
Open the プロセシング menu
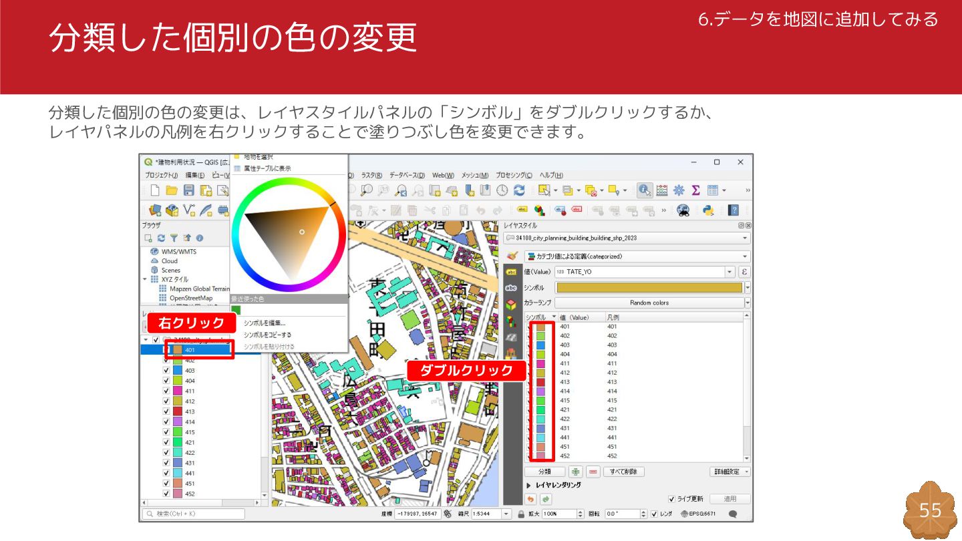coord(514,175)
